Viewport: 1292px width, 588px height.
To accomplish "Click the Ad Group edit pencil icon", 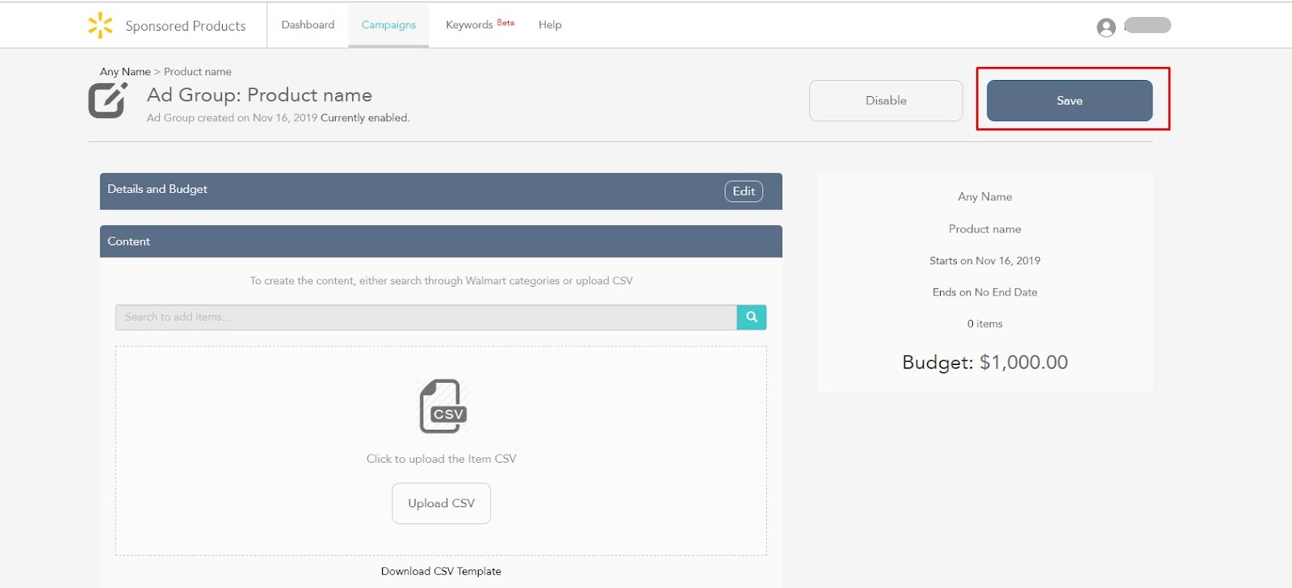I will tap(107, 100).
